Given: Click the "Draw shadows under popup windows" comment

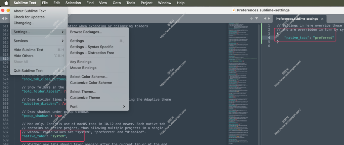Looking at the screenshot, I should [x=55, y=112].
